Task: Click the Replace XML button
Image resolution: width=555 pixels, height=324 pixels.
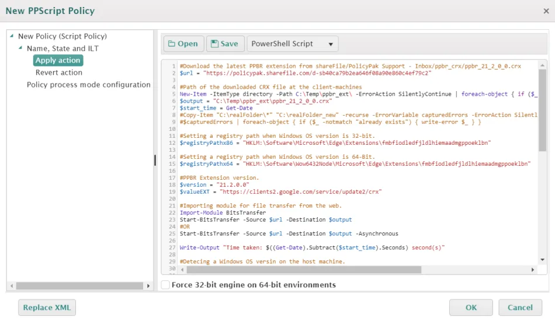Action: (x=47, y=308)
